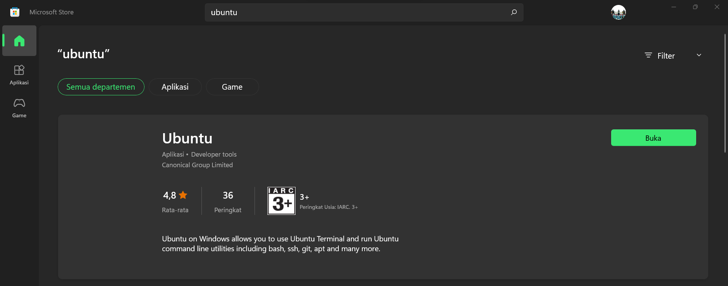Select the Aplikasi filter tab

(175, 87)
